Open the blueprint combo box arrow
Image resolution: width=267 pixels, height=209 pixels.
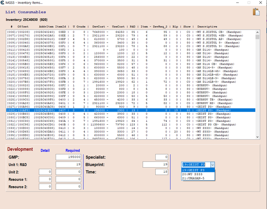pyautogui.click(x=212, y=165)
